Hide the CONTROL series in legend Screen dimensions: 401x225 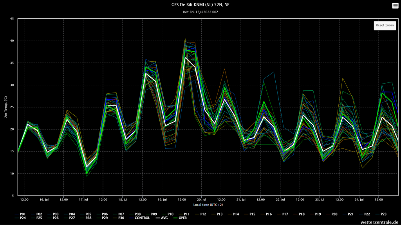coord(140,218)
